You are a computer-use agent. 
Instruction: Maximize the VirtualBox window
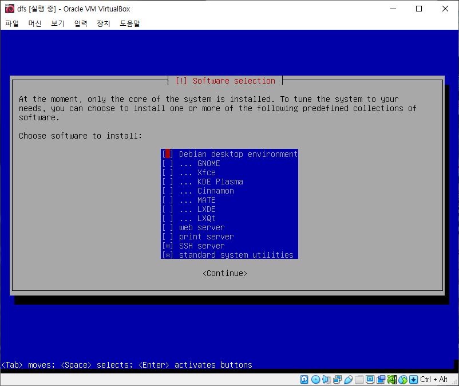coord(419,9)
